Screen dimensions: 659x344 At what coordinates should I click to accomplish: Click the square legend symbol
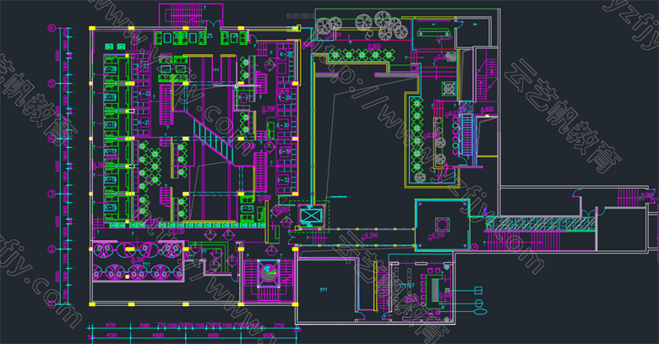tap(478, 290)
